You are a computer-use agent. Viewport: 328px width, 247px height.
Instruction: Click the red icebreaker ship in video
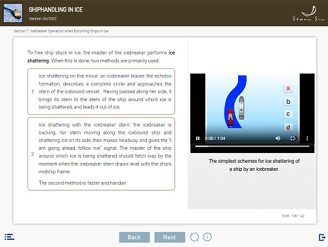[230, 117]
